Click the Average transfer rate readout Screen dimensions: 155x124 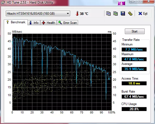coord(134,69)
